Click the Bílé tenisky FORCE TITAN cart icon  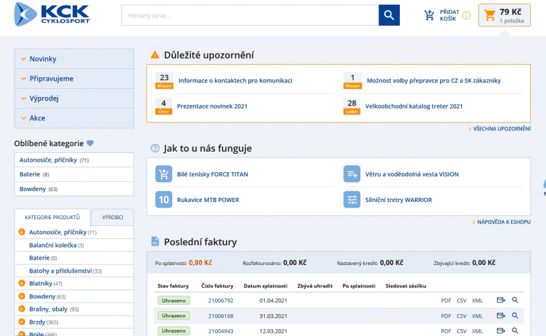pos(164,174)
